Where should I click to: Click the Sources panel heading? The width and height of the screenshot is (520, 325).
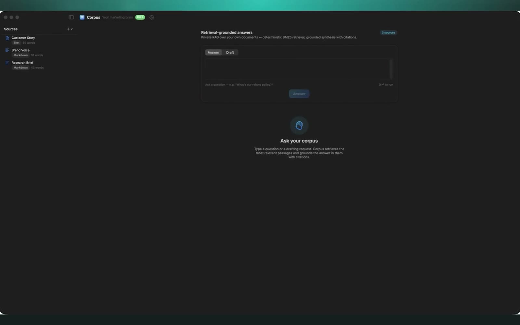(x=11, y=29)
